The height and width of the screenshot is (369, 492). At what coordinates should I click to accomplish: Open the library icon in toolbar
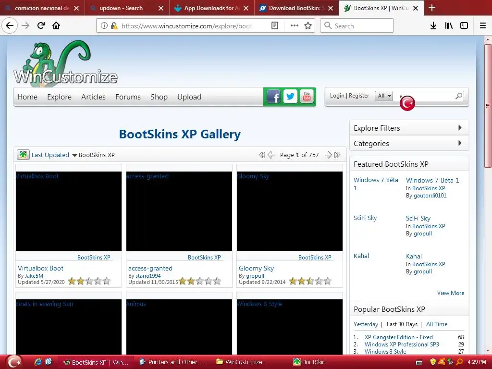449,26
